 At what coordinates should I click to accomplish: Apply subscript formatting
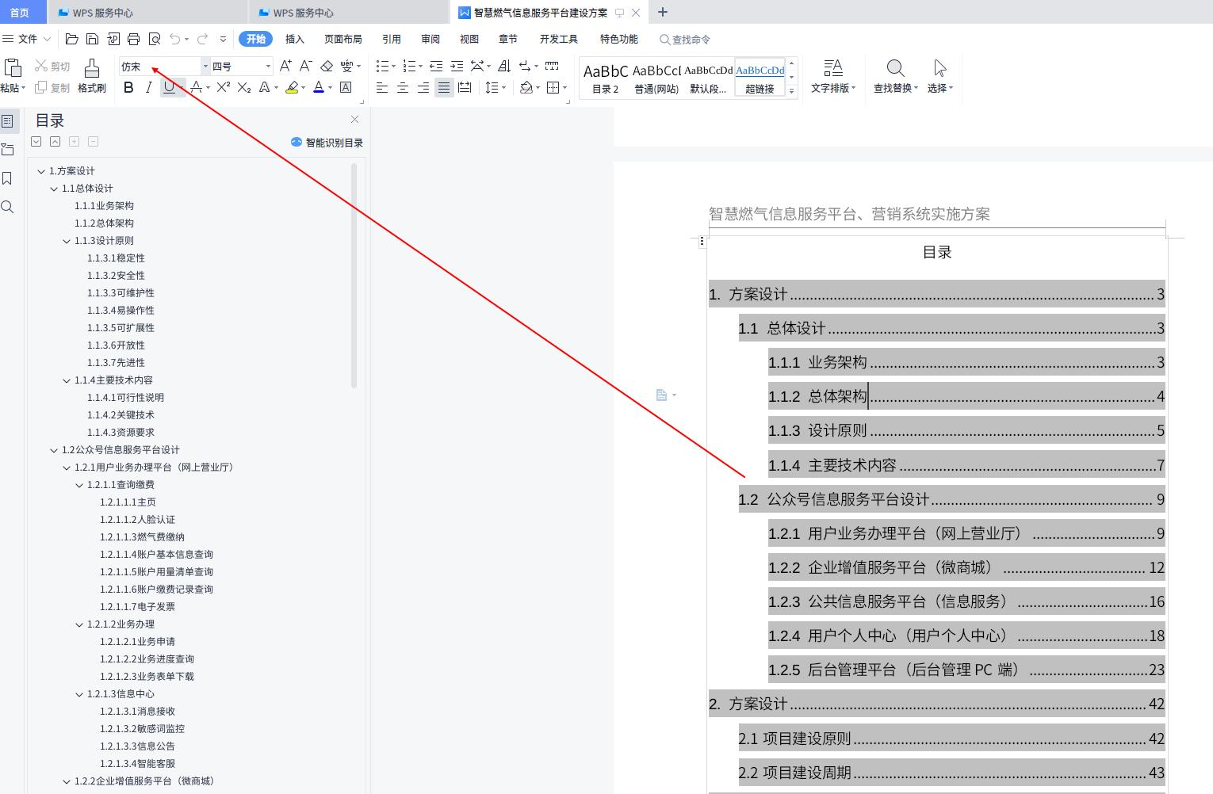(244, 87)
